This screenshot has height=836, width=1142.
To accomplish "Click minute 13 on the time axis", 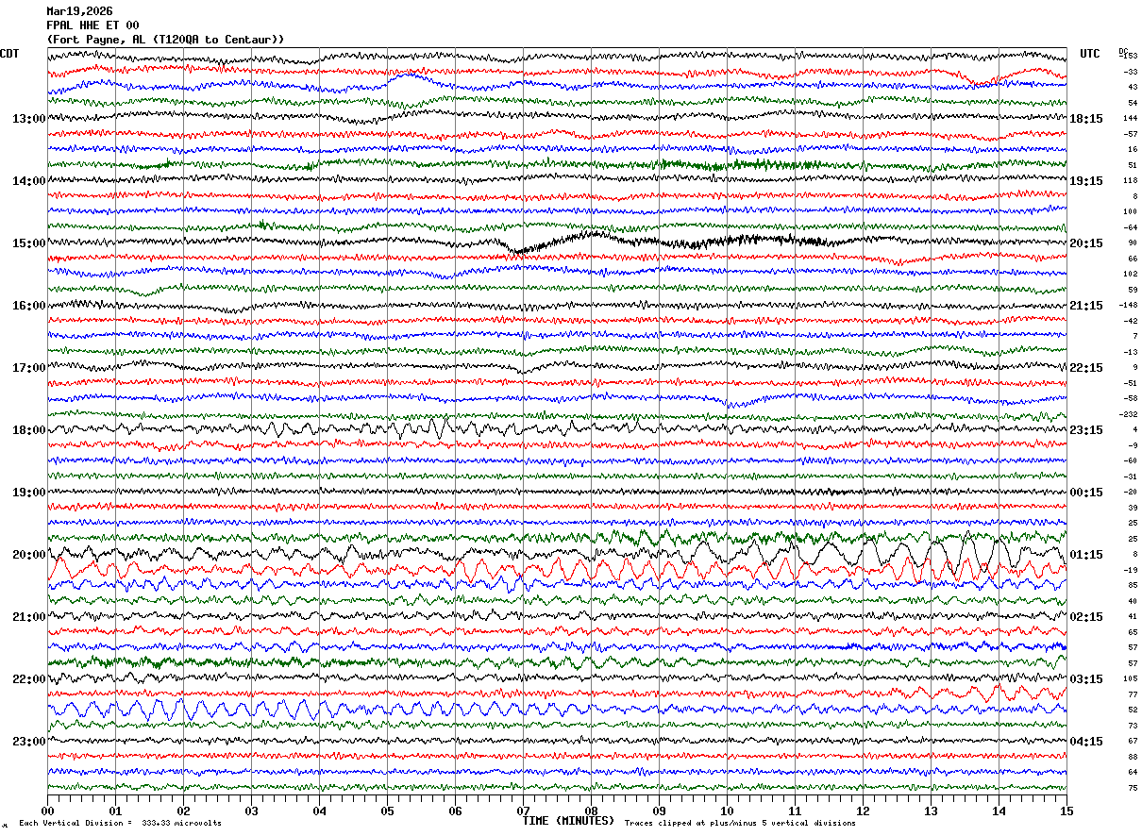I will click(x=931, y=811).
